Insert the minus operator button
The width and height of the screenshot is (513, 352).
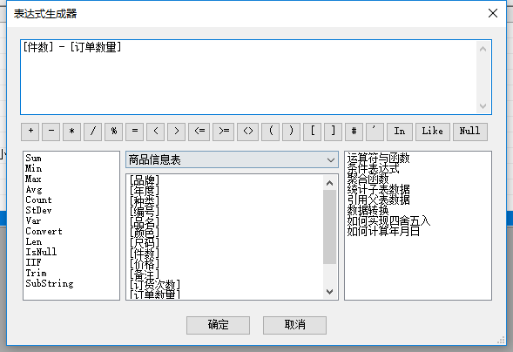pyautogui.click(x=51, y=132)
